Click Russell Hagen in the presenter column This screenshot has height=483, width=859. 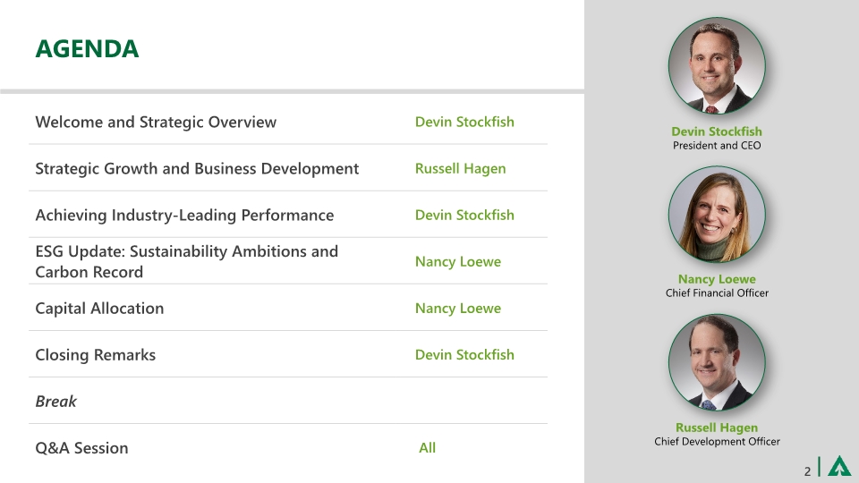click(x=460, y=168)
